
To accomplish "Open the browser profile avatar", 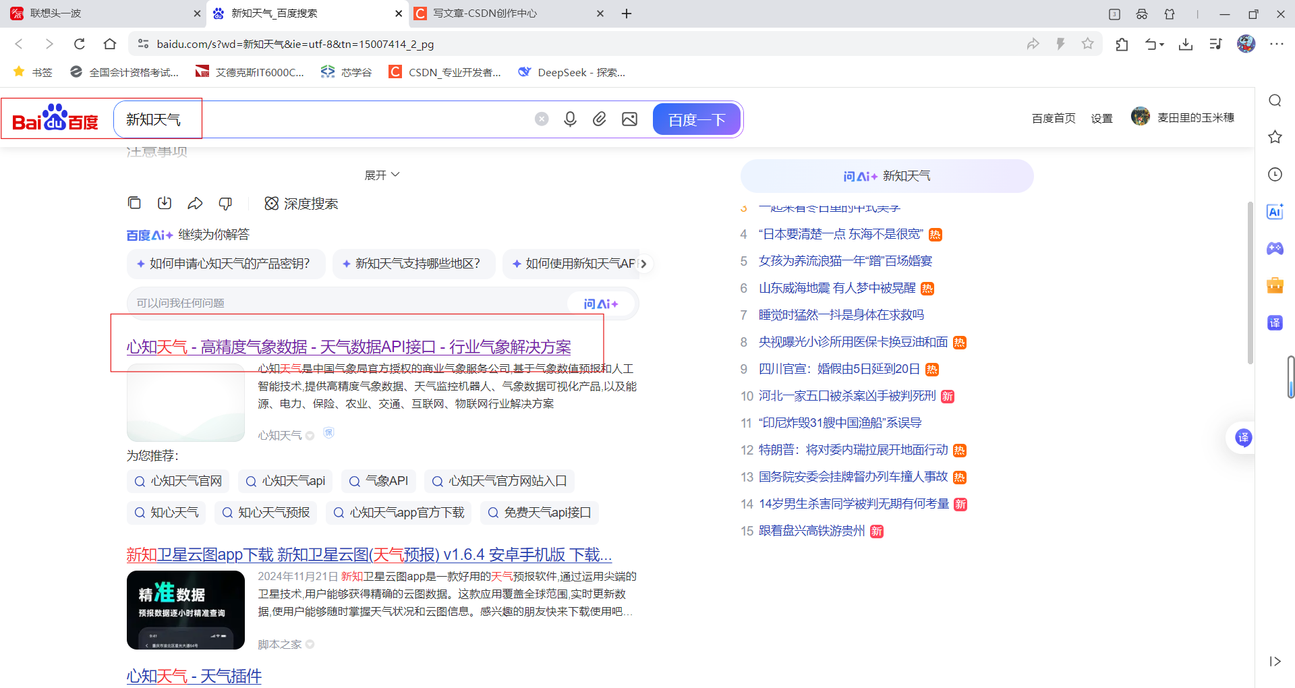I will coord(1246,44).
